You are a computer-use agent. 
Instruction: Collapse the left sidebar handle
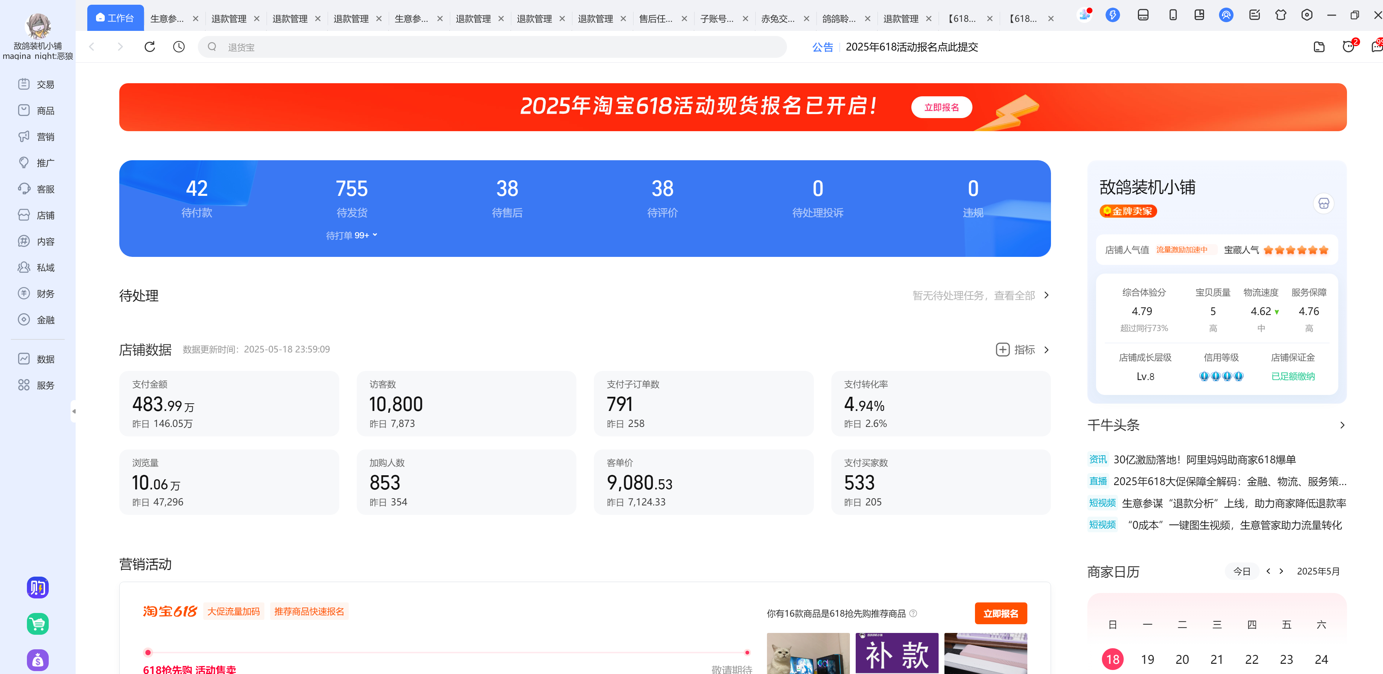pos(73,411)
